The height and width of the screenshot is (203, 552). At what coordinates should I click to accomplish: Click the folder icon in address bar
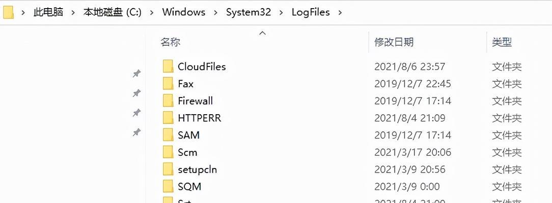[x=8, y=12]
